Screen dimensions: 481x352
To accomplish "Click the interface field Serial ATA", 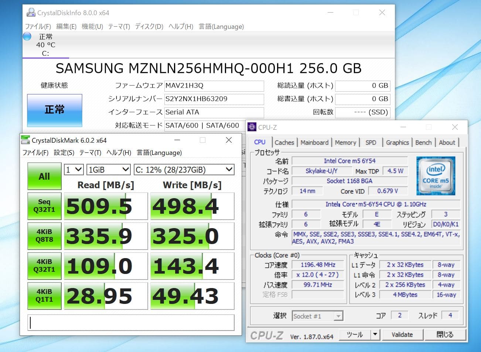I will [214, 112].
